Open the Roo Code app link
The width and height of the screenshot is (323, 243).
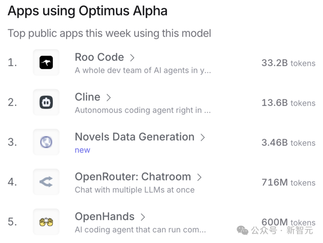(99, 57)
